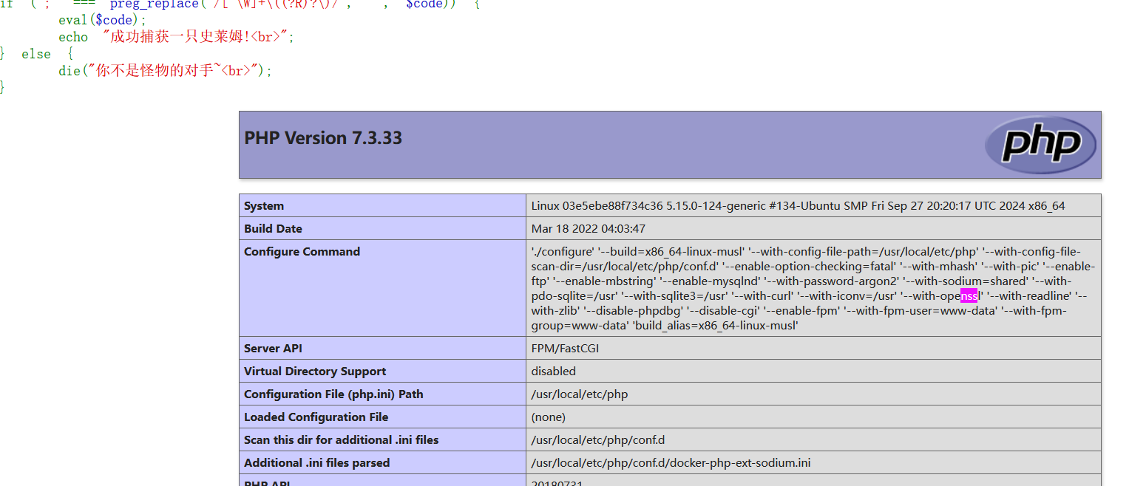
Task: Click the echo '成功捕获一只史莱姆' line
Action: (x=177, y=37)
